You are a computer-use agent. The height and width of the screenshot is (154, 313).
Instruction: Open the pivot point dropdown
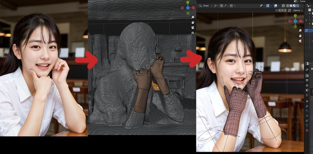point(216,5)
